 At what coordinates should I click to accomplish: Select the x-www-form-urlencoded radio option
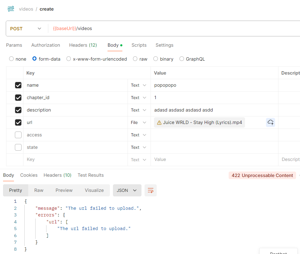69,59
